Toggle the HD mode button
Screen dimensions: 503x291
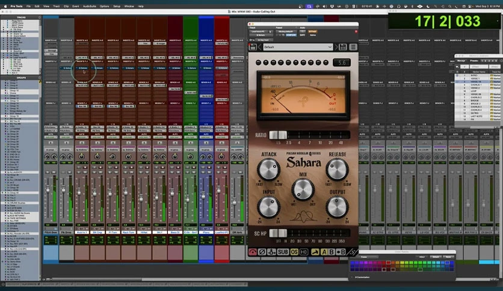tap(304, 252)
